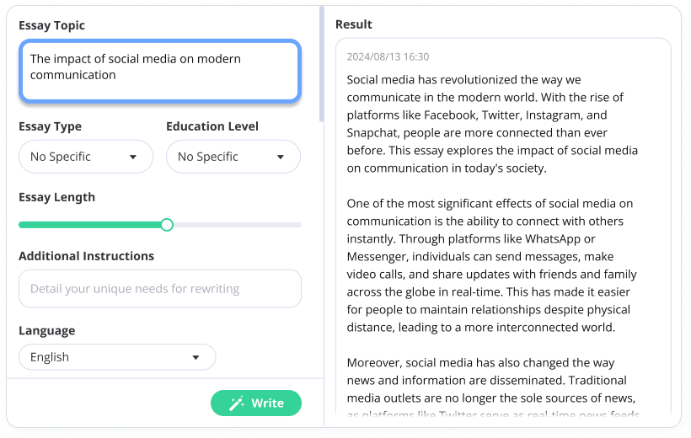Open the Essay Type "No Specific" dropdown

click(x=85, y=157)
